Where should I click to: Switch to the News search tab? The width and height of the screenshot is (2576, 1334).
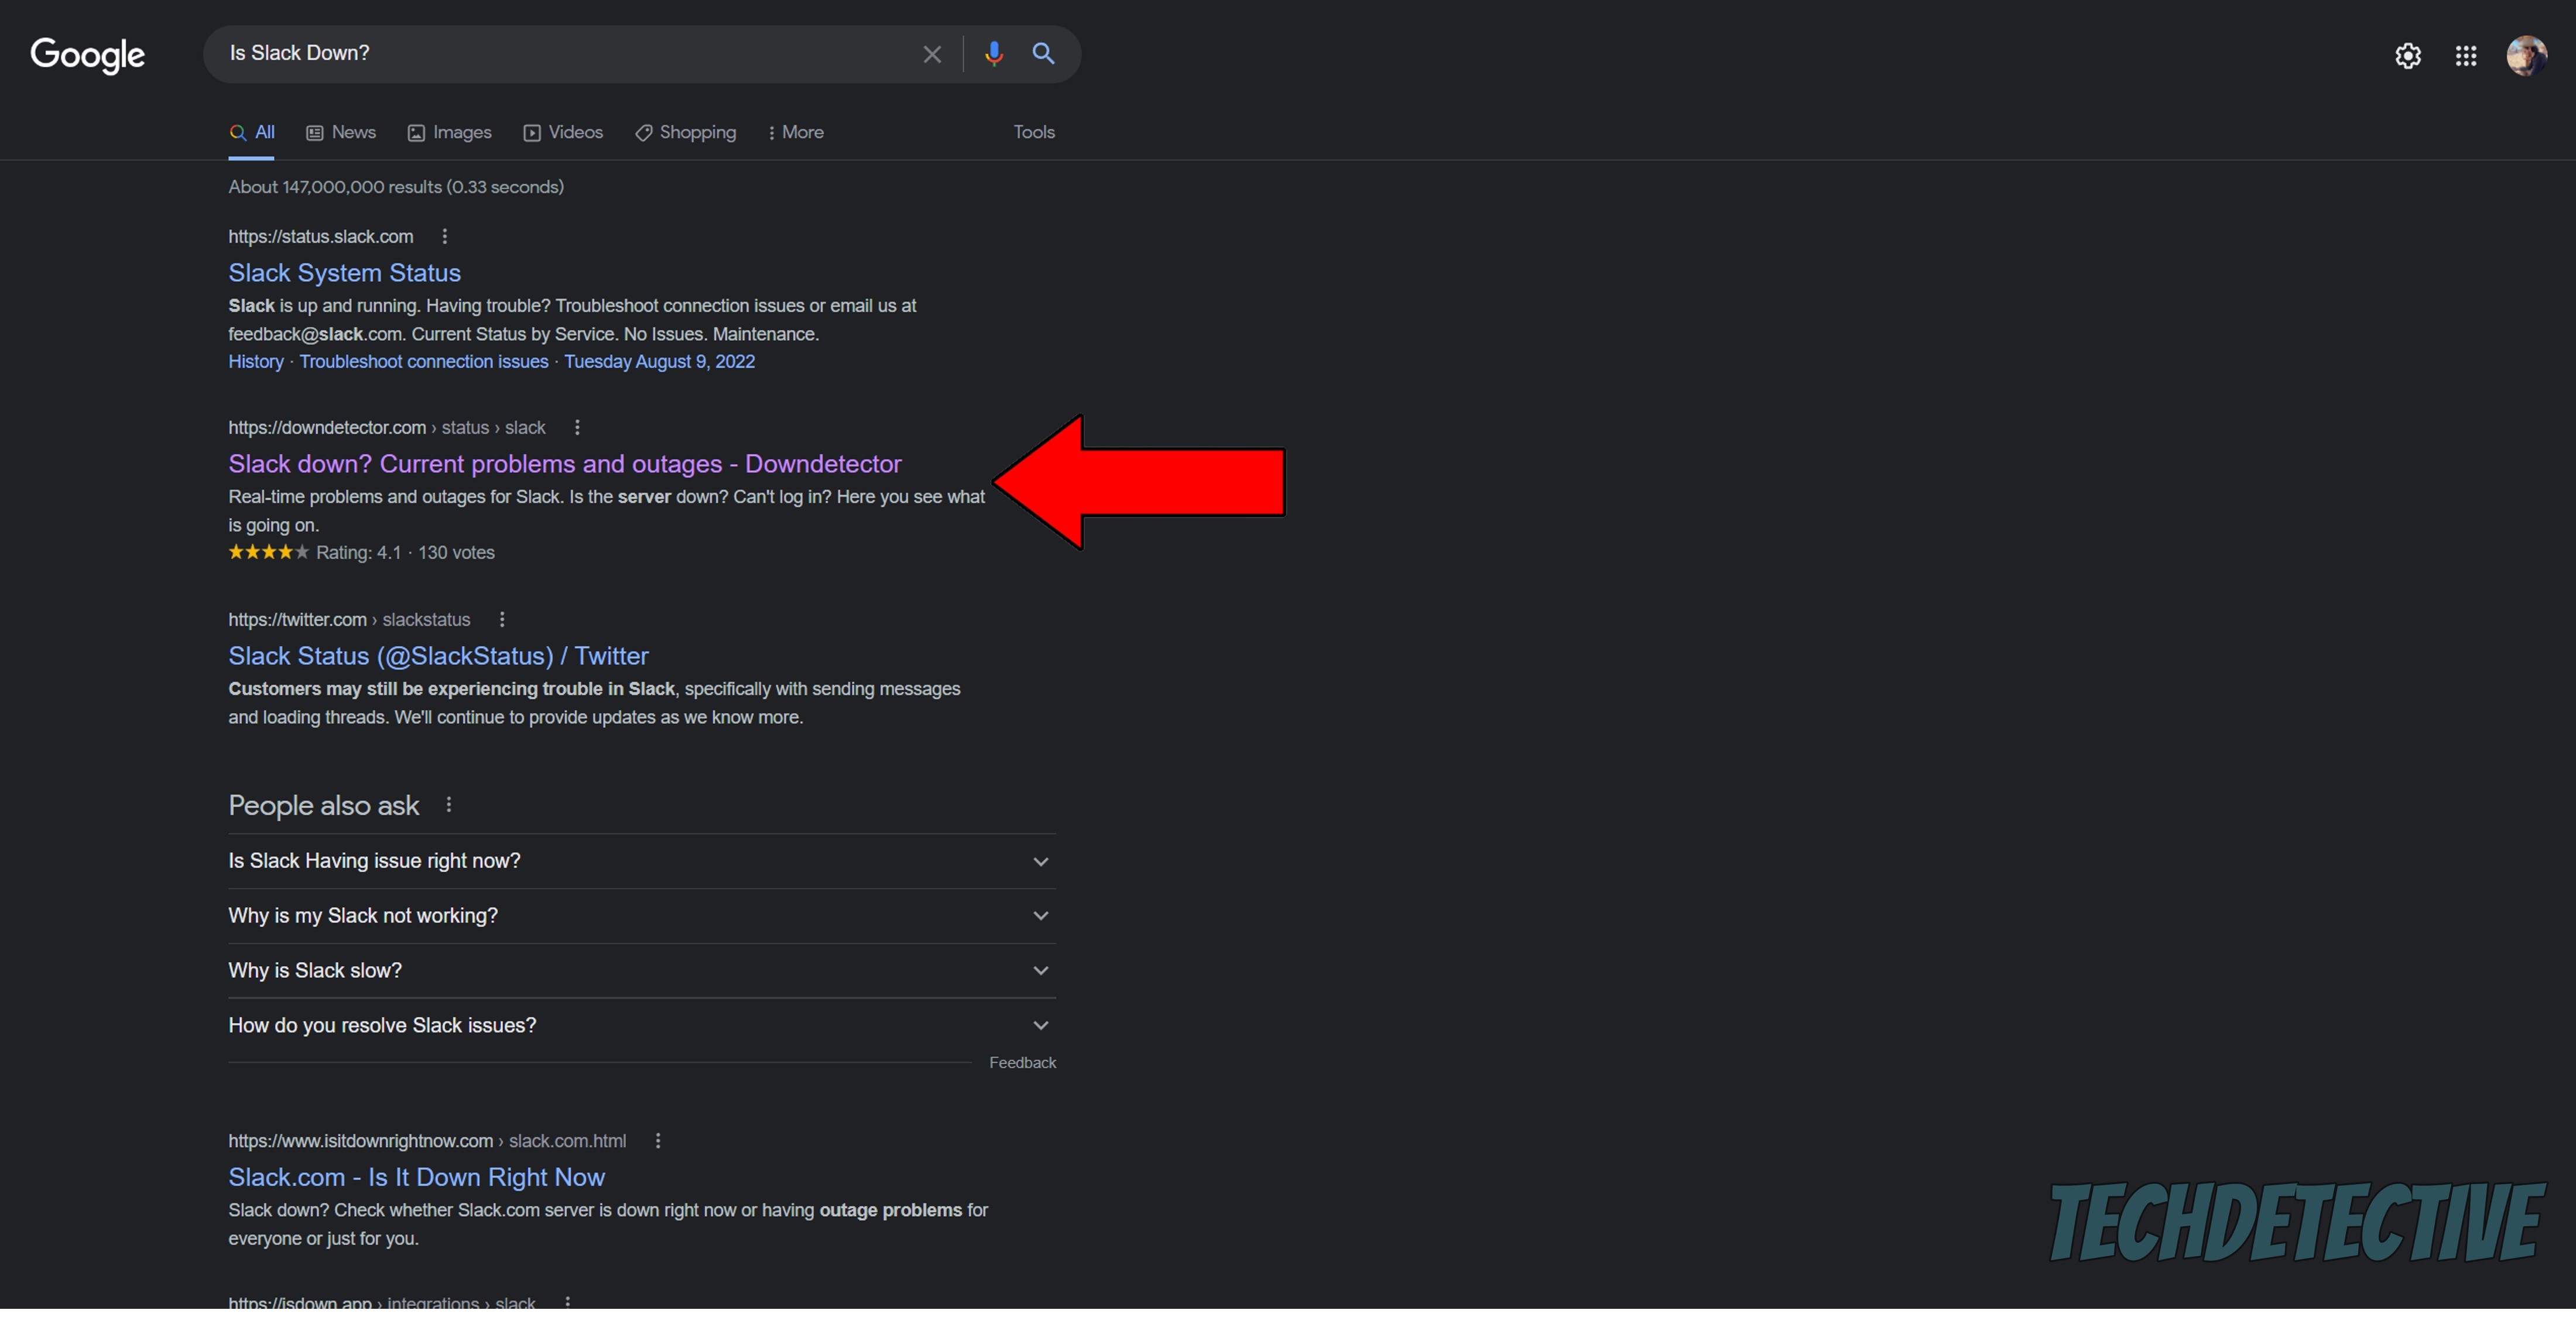341,133
